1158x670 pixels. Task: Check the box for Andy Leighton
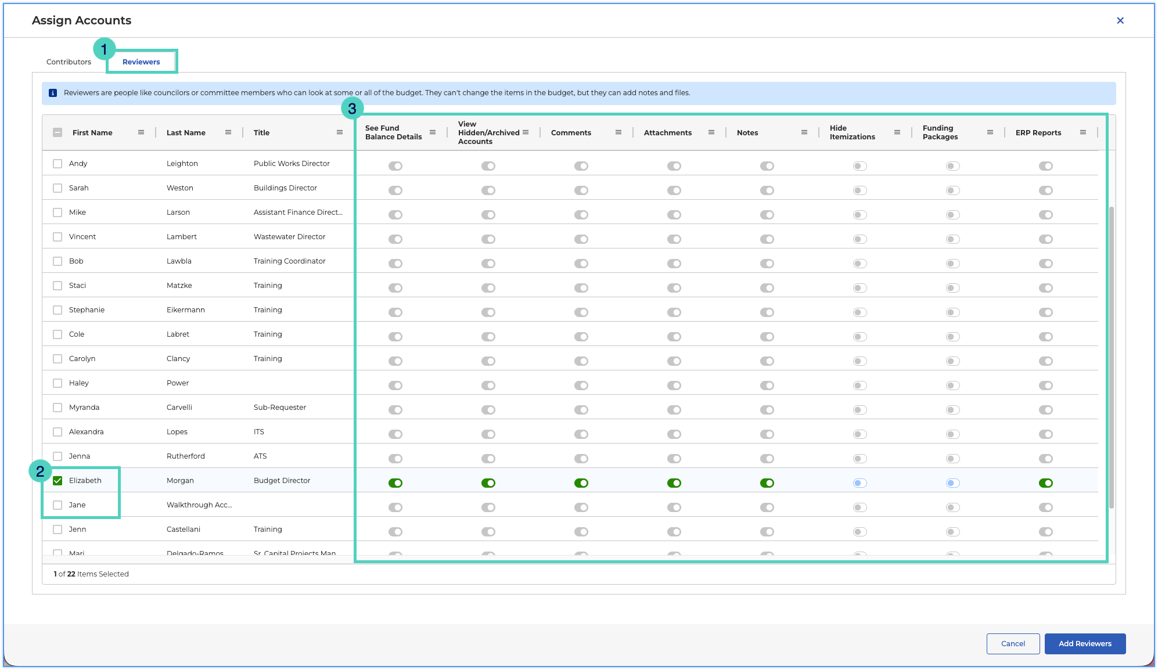tap(57, 164)
